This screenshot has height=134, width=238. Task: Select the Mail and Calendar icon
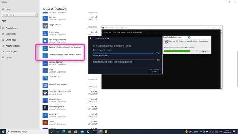45,63
